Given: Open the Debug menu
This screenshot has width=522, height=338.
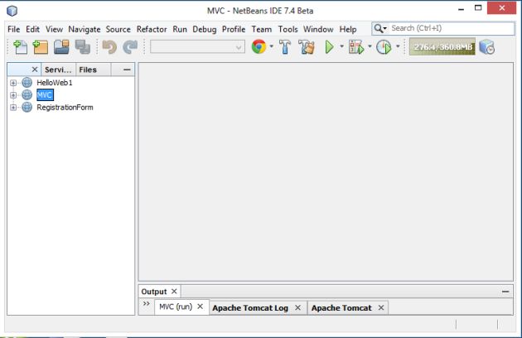Looking at the screenshot, I should [x=205, y=29].
